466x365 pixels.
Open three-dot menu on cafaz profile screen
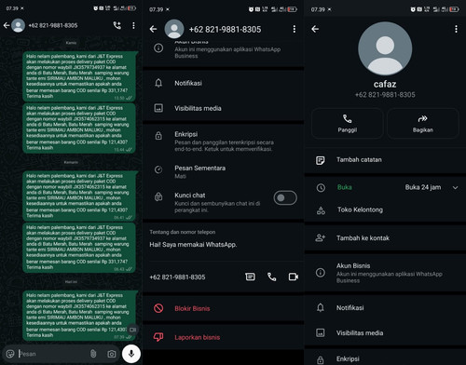click(x=456, y=29)
